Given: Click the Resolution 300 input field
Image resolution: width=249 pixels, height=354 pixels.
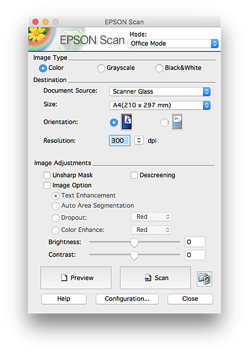Looking at the screenshot, I should click(x=119, y=140).
